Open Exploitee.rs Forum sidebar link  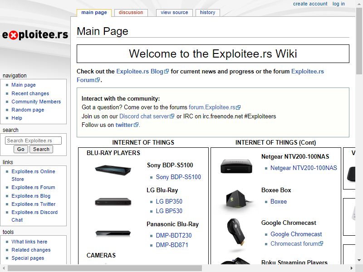33,187
